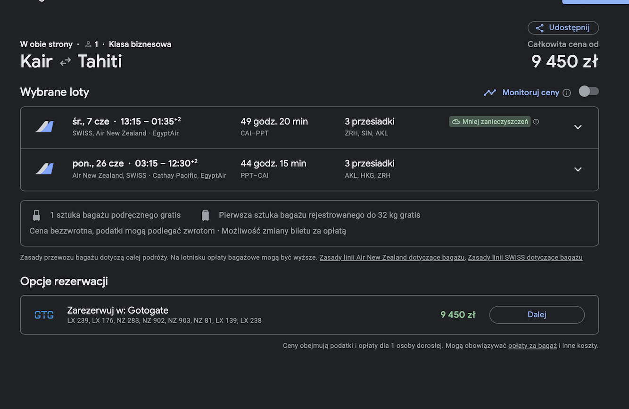Click the green 9 450 zł Gotogate price
Viewport: 629px width, 409px height.
click(x=458, y=315)
